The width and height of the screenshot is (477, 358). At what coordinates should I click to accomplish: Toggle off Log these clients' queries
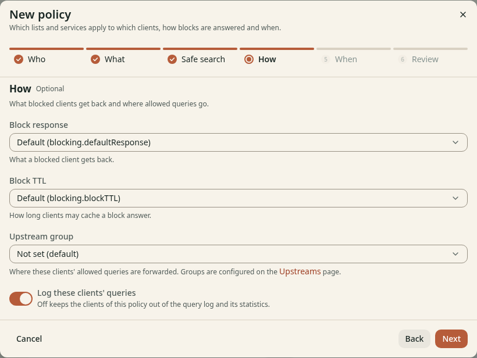click(x=21, y=299)
